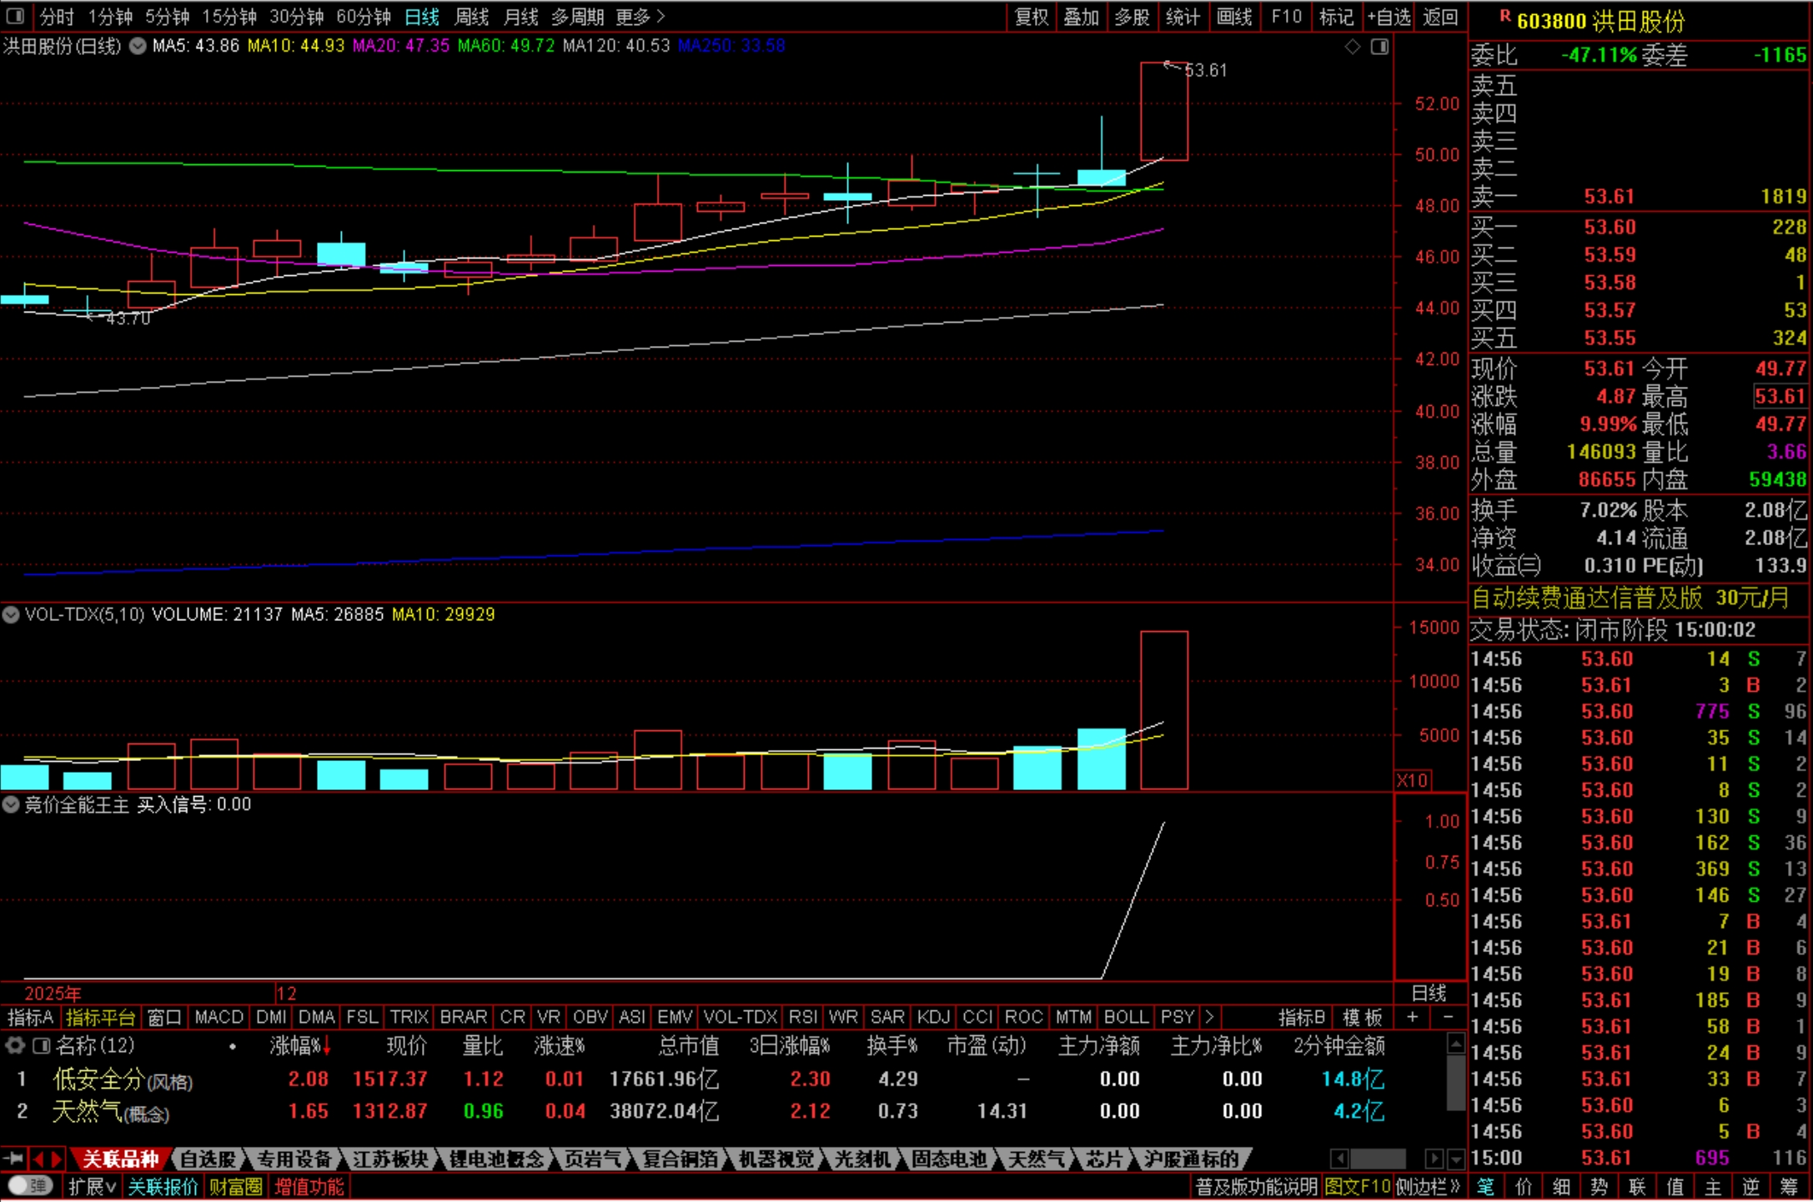This screenshot has height=1202, width=1813.
Task: Click the gear settings icon beside 名称
Action: tap(15, 1045)
